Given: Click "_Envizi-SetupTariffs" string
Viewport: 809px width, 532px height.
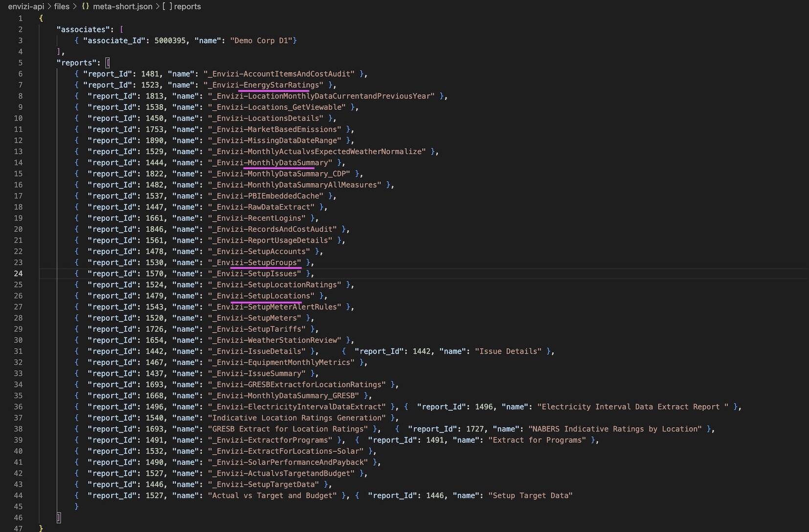Looking at the screenshot, I should click(x=257, y=329).
